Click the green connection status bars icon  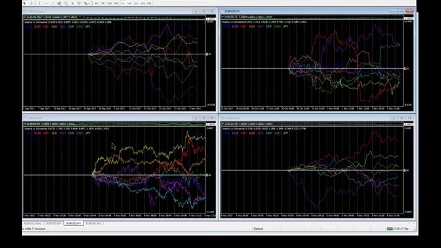389,229
